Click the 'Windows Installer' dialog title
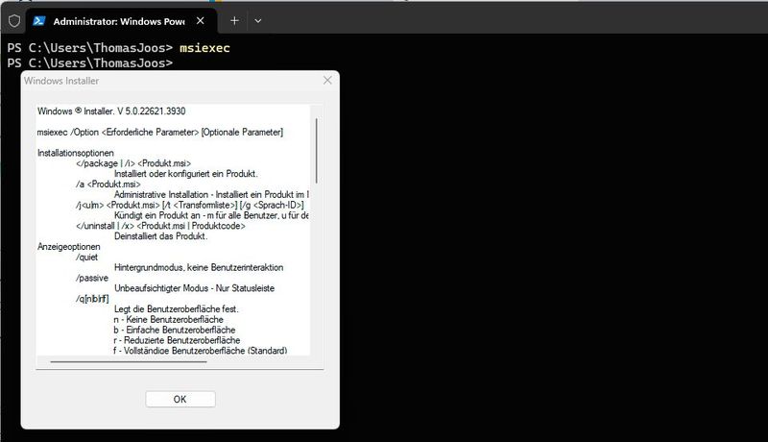Screen dimensions: 768x442 [x=61, y=81]
